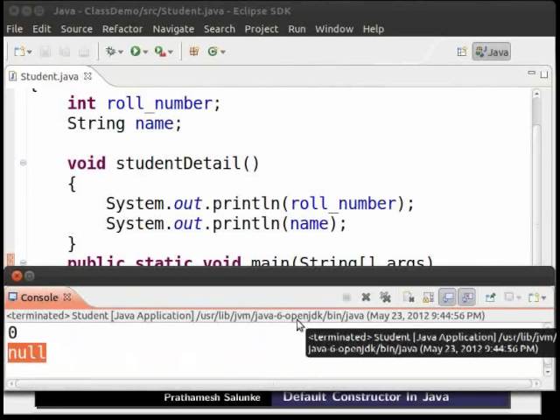Click 'System.out.println(name);' line
This screenshot has width=560, height=420.
pos(226,224)
